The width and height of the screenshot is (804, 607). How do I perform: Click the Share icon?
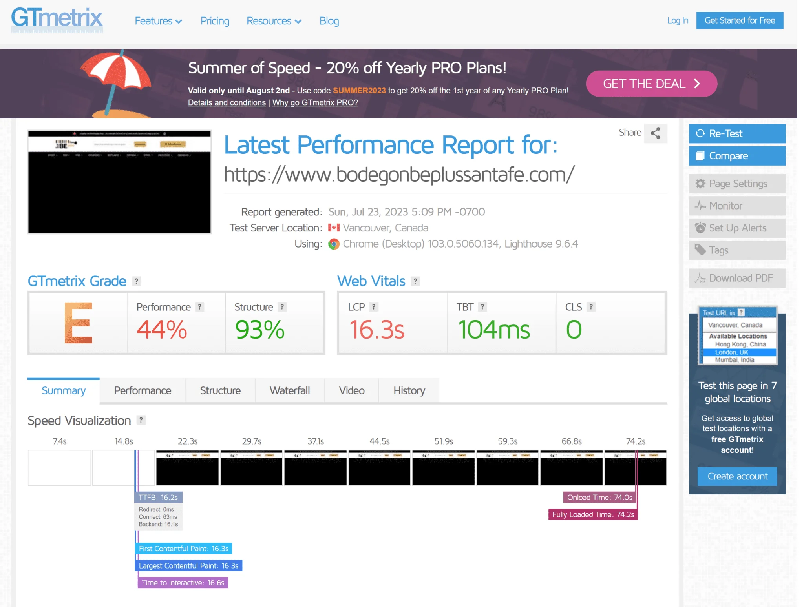pyautogui.click(x=655, y=133)
